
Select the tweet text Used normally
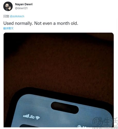[x=18, y=23]
